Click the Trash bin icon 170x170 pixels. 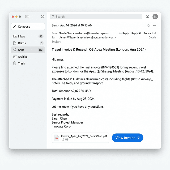15,63
